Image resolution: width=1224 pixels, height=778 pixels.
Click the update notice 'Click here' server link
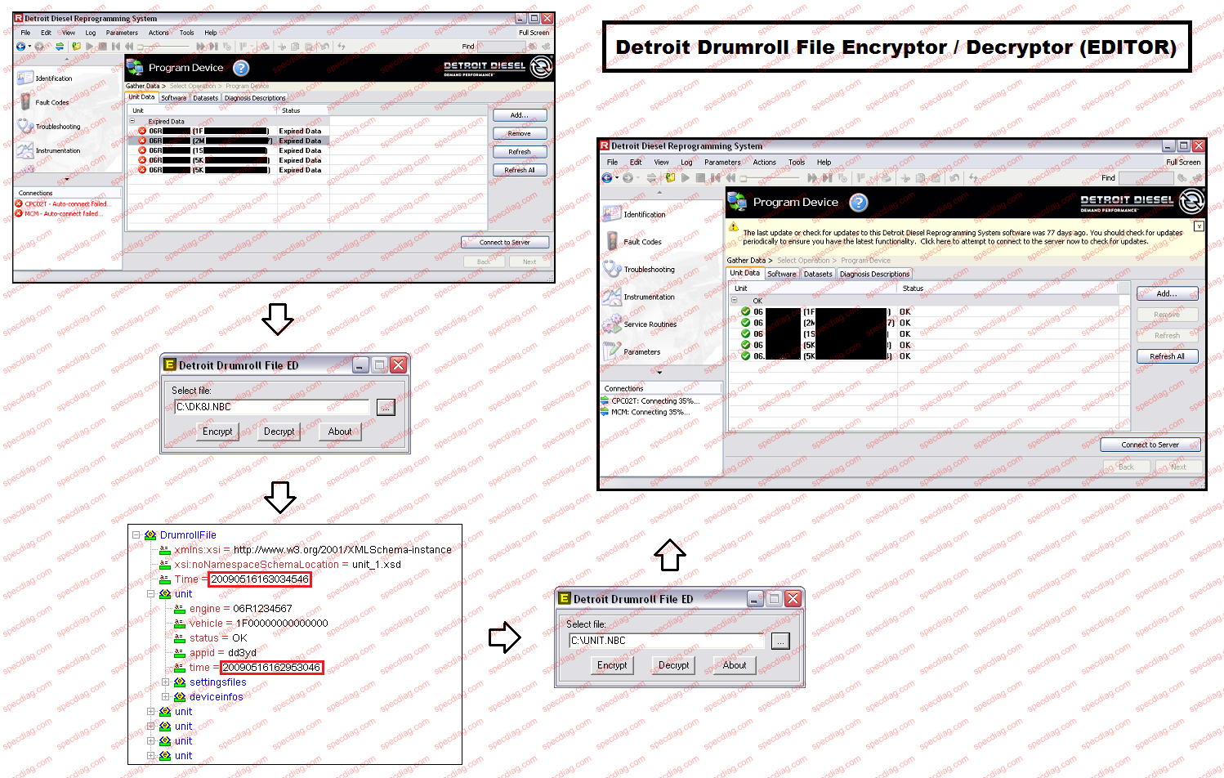(x=936, y=242)
